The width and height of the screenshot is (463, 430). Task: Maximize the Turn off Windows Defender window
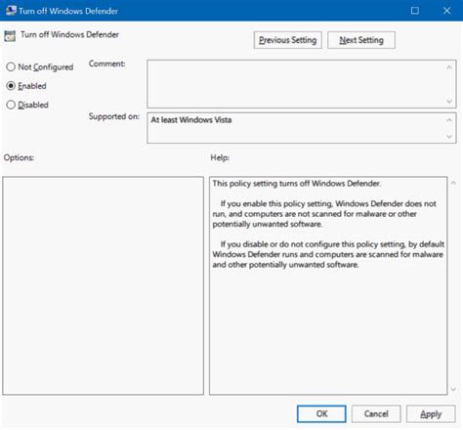tap(415, 11)
